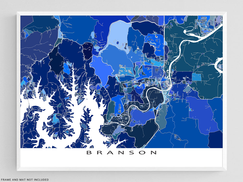Click the river island in top right corner
The height and width of the screenshot is (182, 243).
point(194,33)
